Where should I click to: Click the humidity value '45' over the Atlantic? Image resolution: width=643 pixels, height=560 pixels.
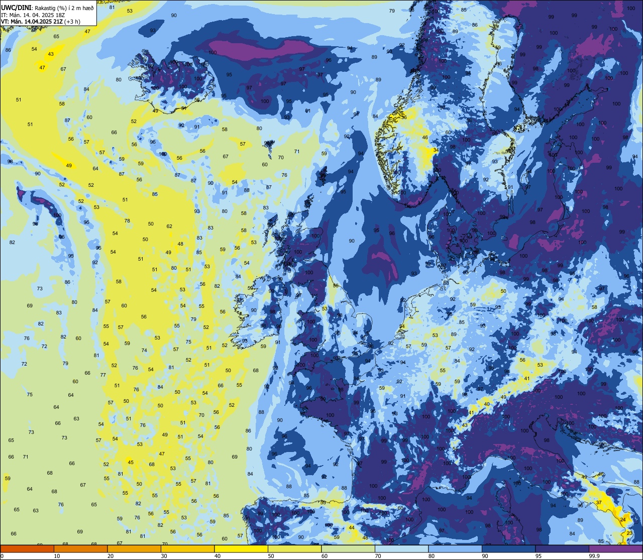pyautogui.click(x=131, y=462)
